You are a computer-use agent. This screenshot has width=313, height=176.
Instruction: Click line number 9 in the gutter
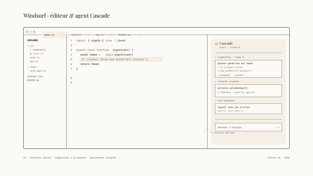click(x=71, y=83)
